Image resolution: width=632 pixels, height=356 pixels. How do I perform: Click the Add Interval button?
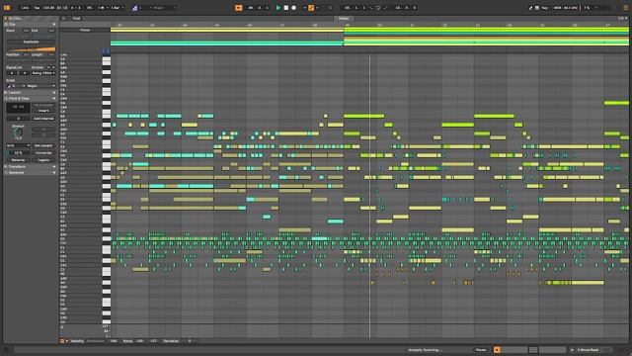click(43, 119)
